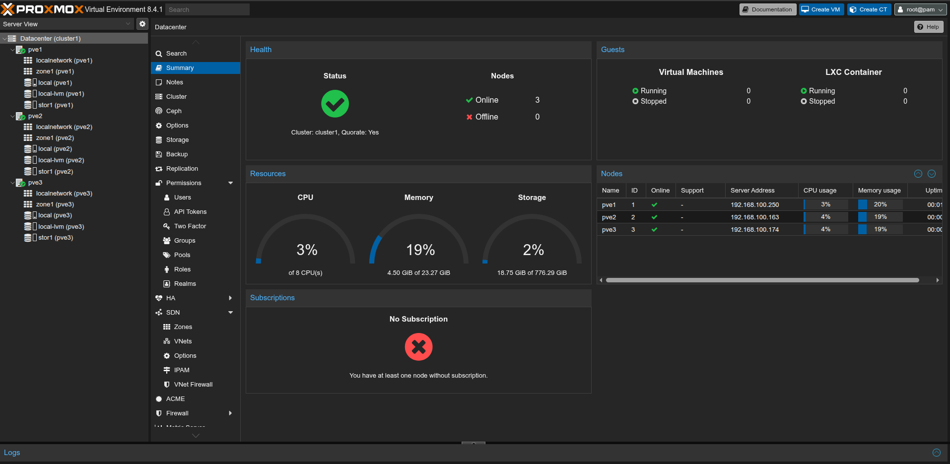Click the pve2 node icon in tree
This screenshot has height=464, width=950.
click(x=20, y=116)
